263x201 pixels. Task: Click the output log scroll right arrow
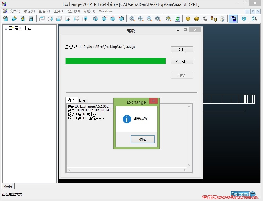click(185, 170)
